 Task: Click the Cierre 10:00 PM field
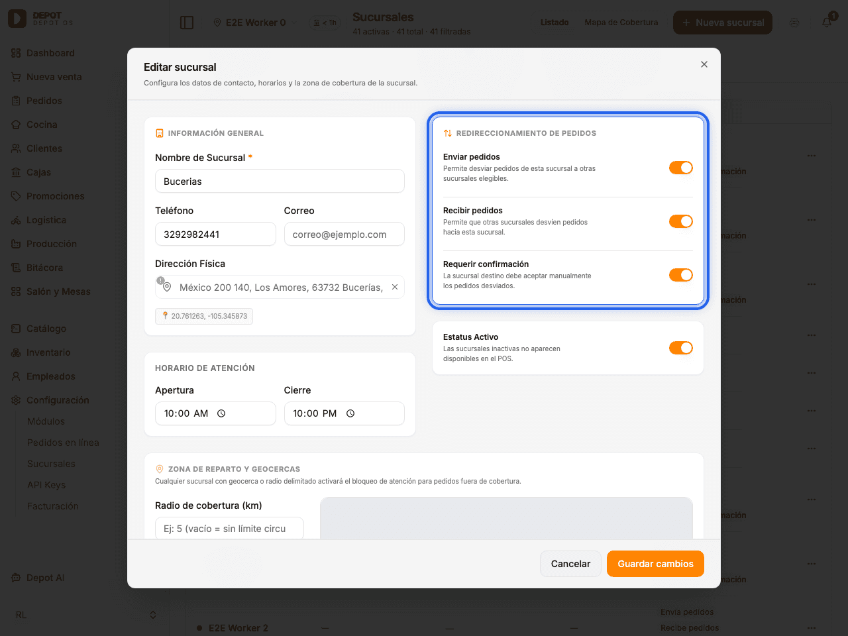[x=344, y=413]
